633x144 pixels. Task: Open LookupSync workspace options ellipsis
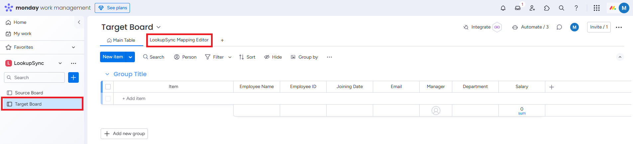[x=73, y=63]
